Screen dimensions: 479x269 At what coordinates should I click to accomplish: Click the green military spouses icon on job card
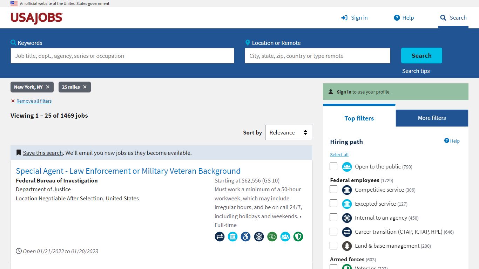pyautogui.click(x=272, y=237)
